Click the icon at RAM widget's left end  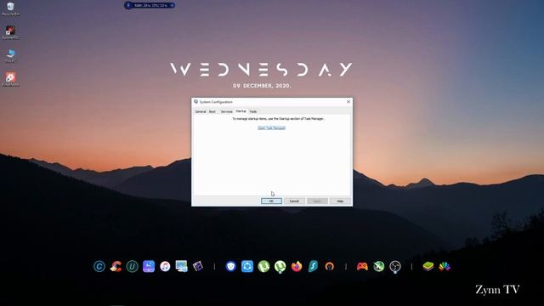[x=128, y=5]
